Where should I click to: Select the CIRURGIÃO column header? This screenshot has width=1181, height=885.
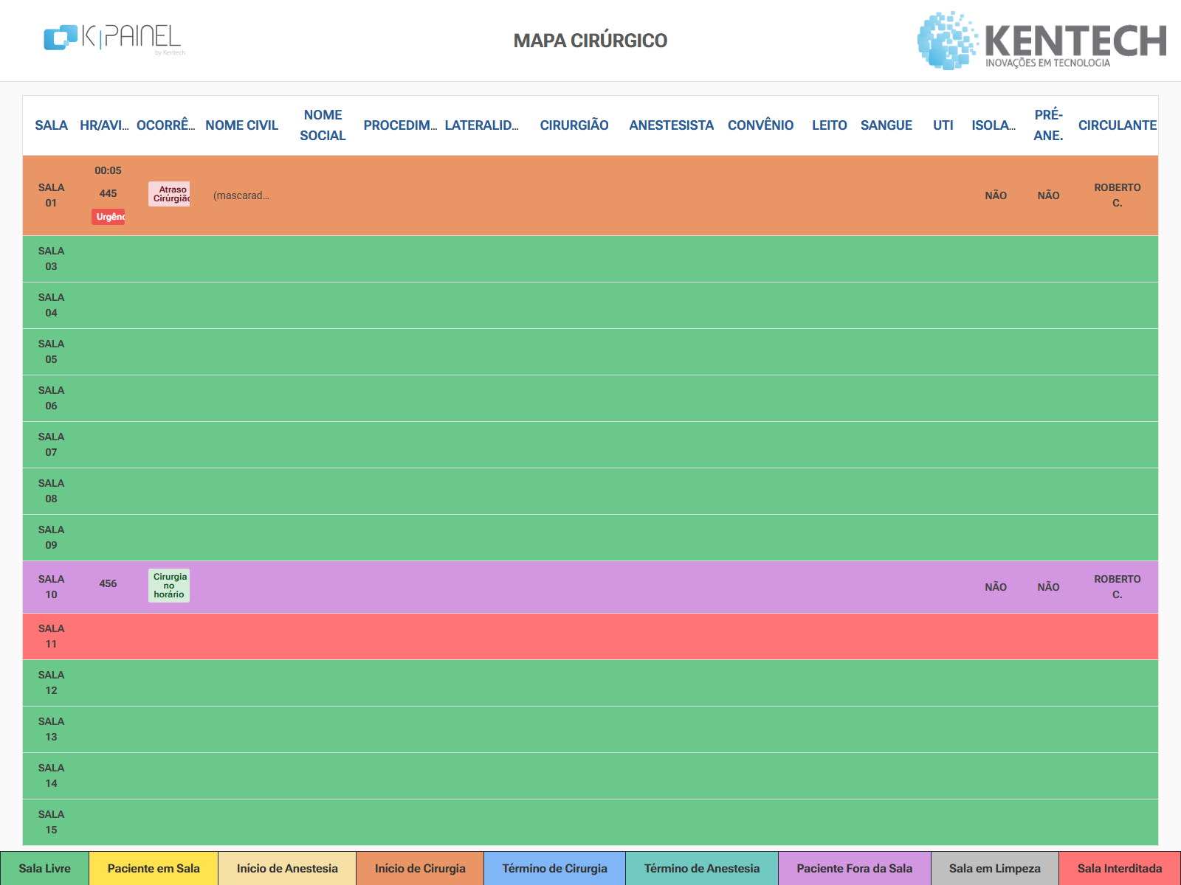coord(574,125)
